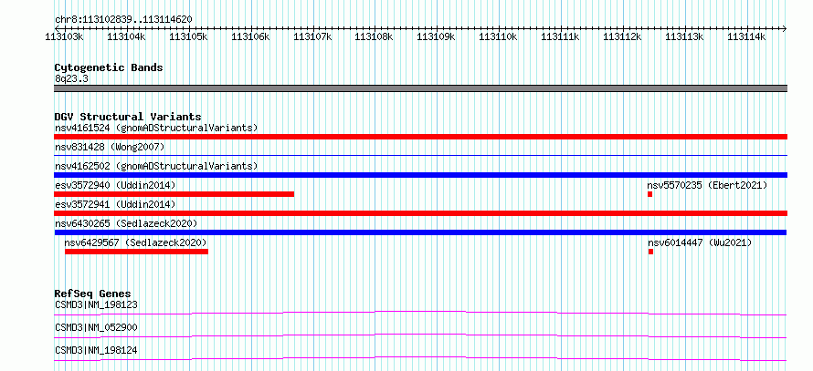813x371 pixels.
Task: Select the esv3572941 (Uddin2014) red bar
Action: 420,213
